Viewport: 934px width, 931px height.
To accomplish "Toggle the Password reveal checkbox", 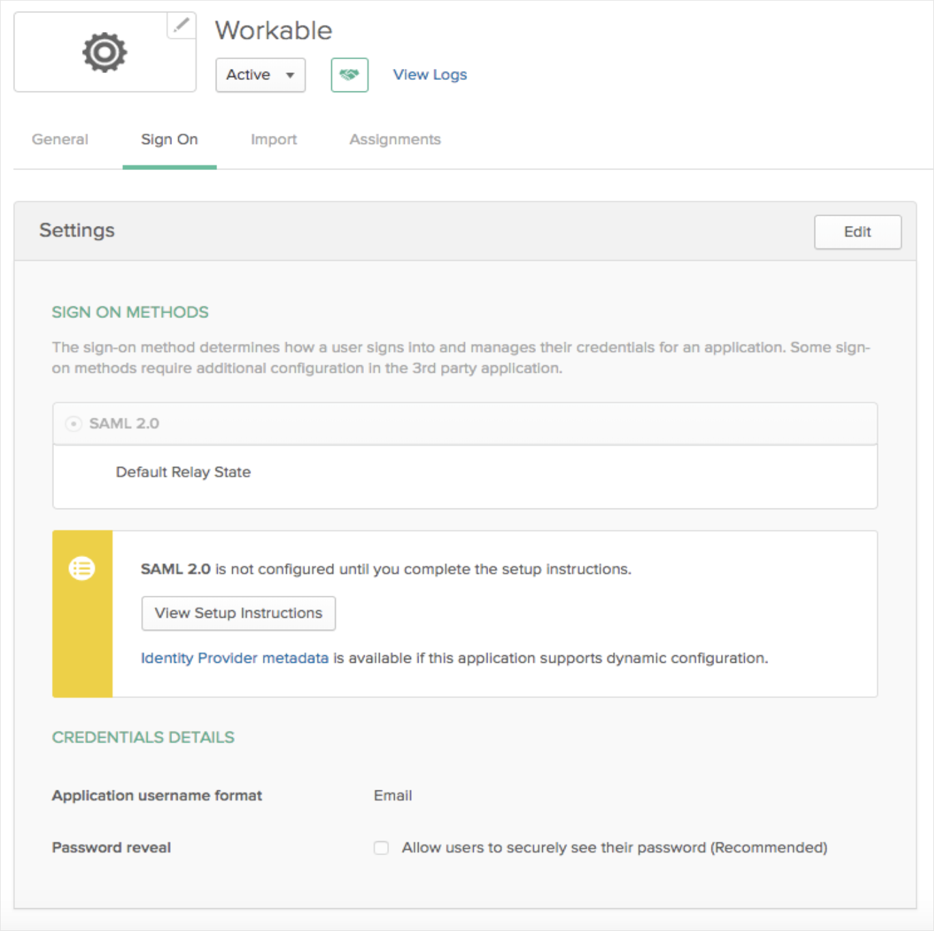I will [381, 848].
